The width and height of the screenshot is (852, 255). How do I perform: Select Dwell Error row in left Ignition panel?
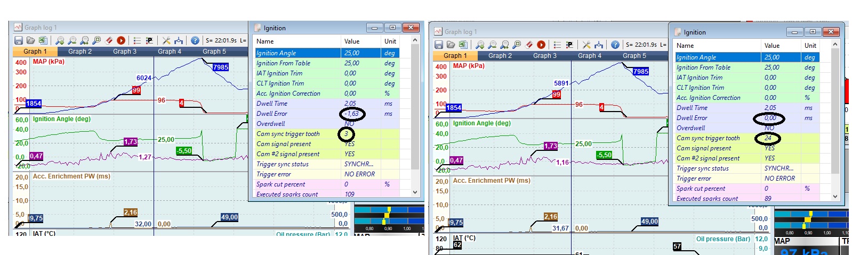272,114
